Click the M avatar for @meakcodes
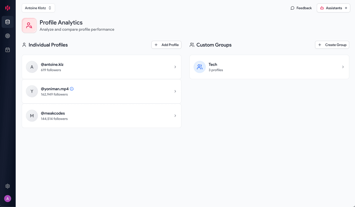The height and width of the screenshot is (207, 355). tap(32, 116)
